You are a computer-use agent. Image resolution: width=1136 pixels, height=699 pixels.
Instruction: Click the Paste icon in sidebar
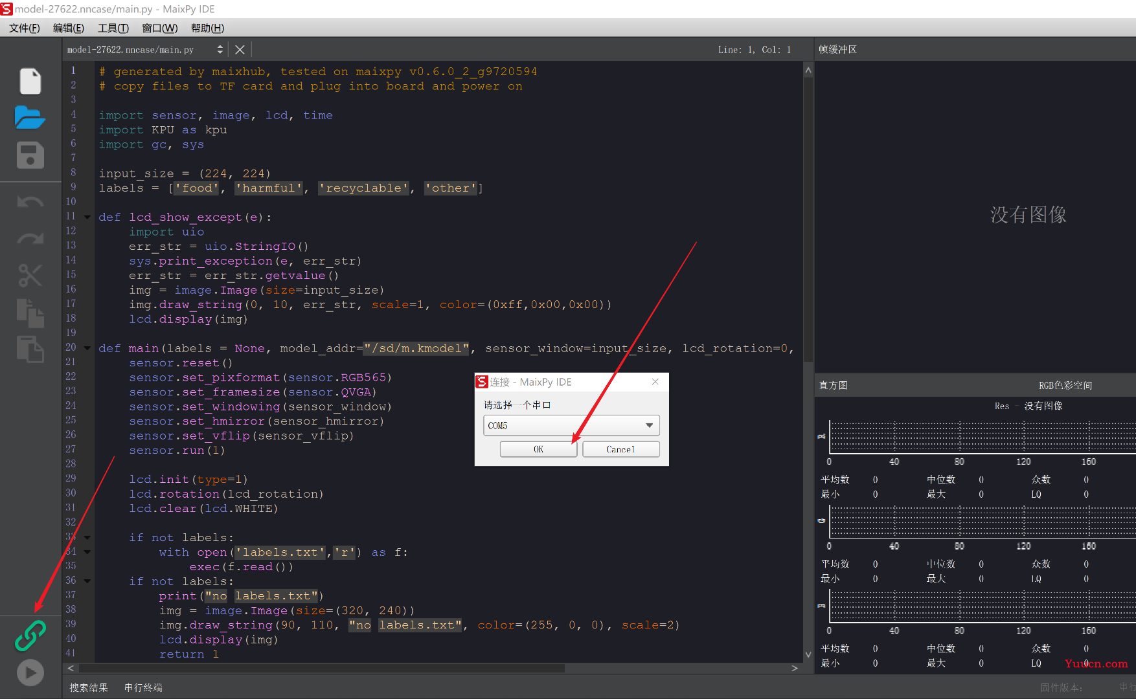pos(30,349)
